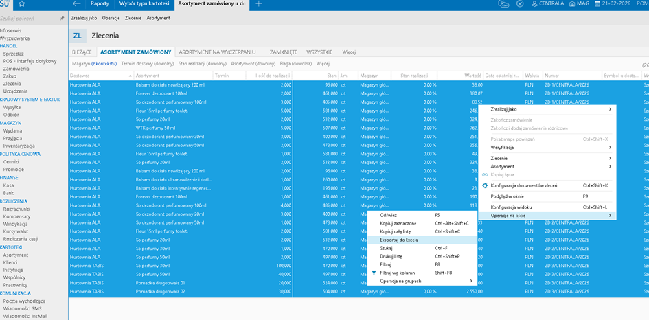649x320 pixels.
Task: Click the checkmark circle icon in top bar
Action: (520, 4)
